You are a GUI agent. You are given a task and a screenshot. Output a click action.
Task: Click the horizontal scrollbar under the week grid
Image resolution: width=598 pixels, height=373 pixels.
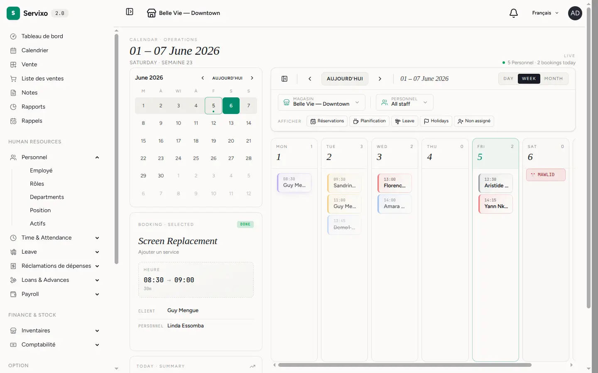point(405,365)
